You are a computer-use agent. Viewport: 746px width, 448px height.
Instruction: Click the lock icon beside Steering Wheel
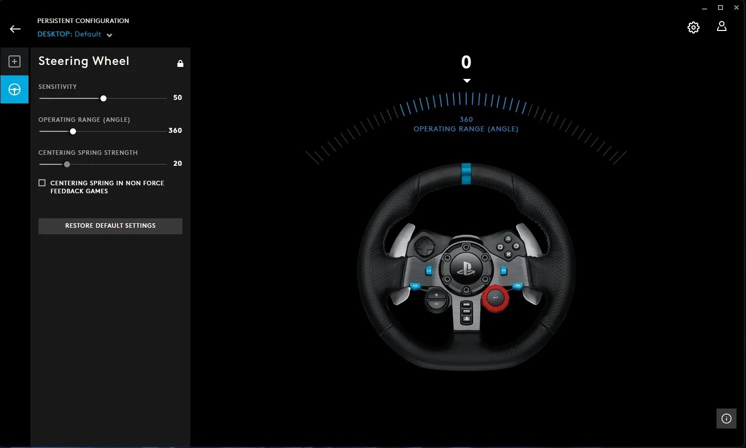point(180,63)
